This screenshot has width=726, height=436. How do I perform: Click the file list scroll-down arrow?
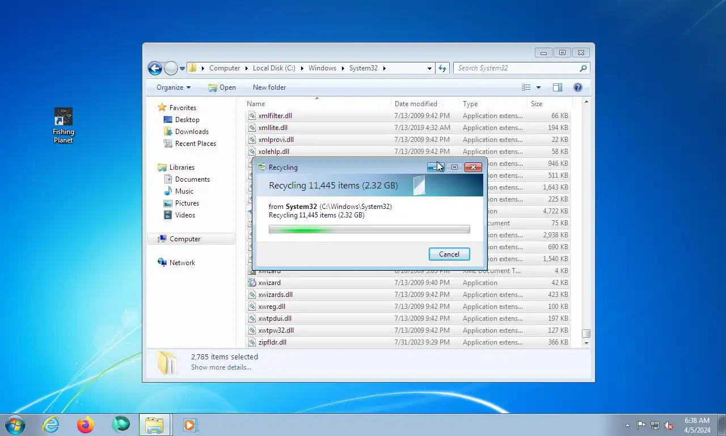pyautogui.click(x=586, y=343)
